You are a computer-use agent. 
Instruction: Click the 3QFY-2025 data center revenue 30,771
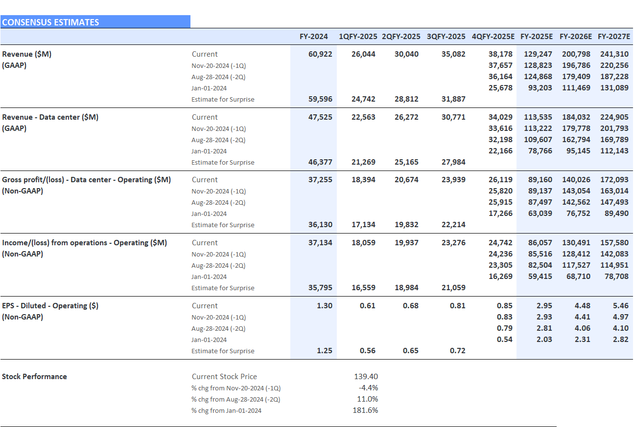453,117
